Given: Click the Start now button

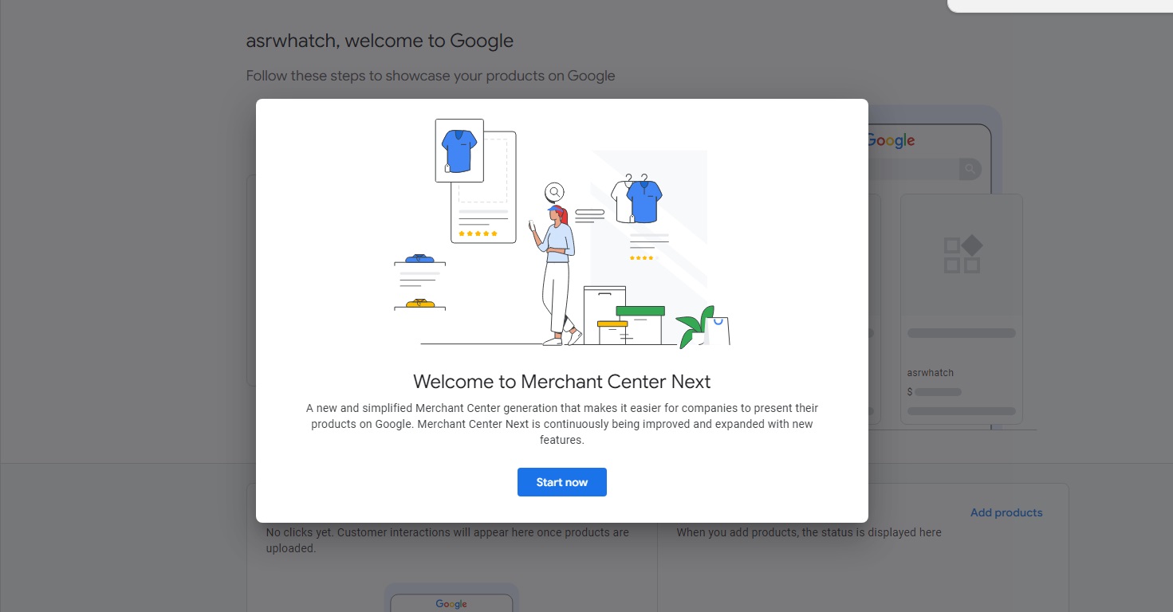Looking at the screenshot, I should point(561,482).
